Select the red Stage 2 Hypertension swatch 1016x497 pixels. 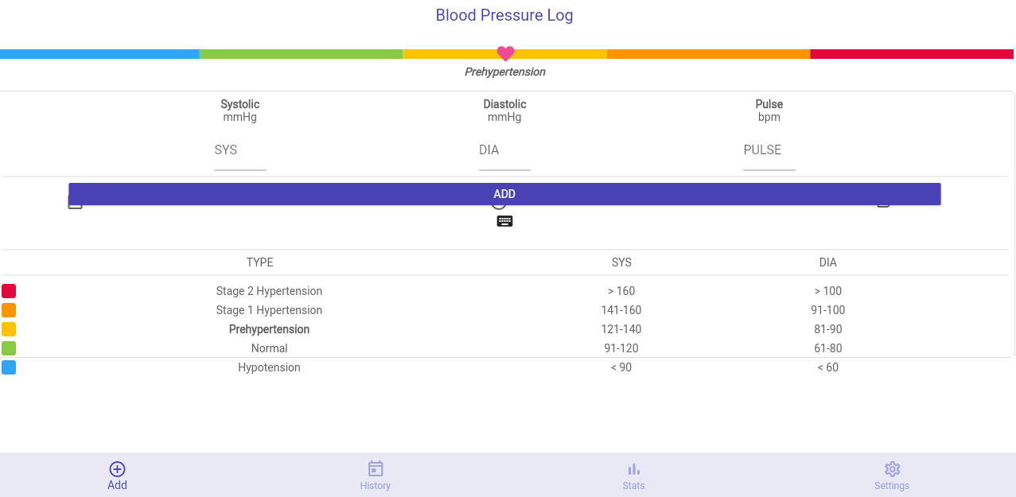[9, 291]
